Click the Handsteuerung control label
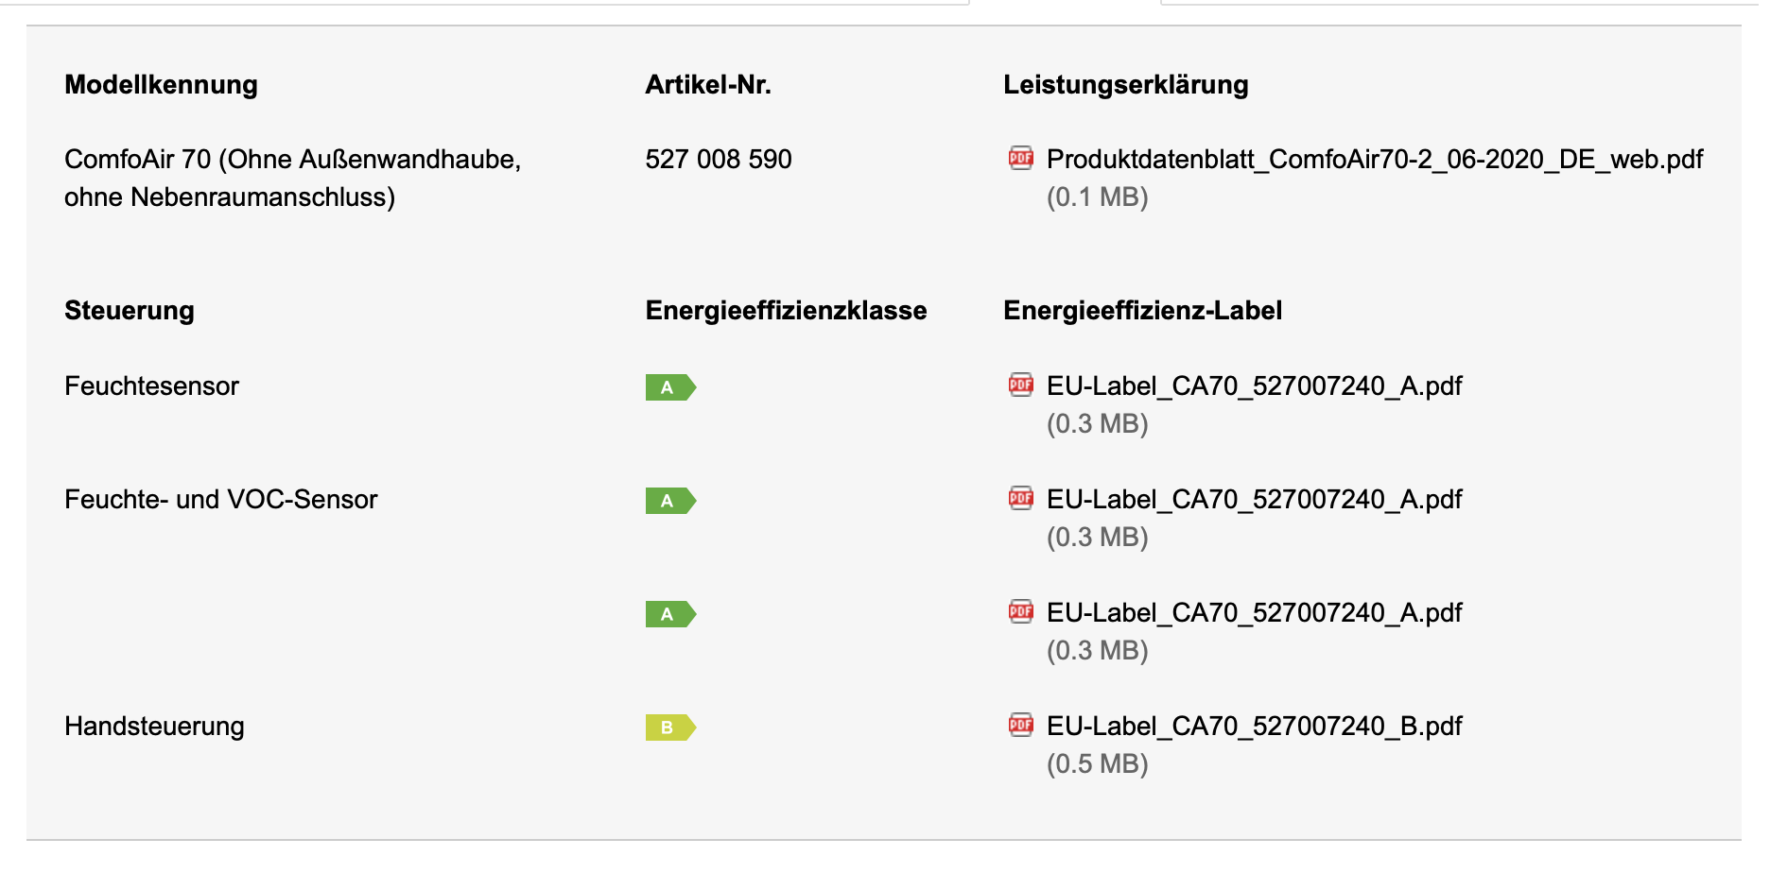This screenshot has height=873, width=1770. pos(154,726)
